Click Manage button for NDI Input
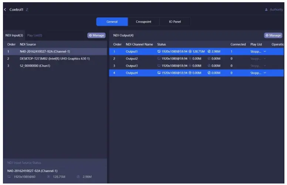Image resolution: width=287 pixels, height=185 pixels. click(97, 36)
